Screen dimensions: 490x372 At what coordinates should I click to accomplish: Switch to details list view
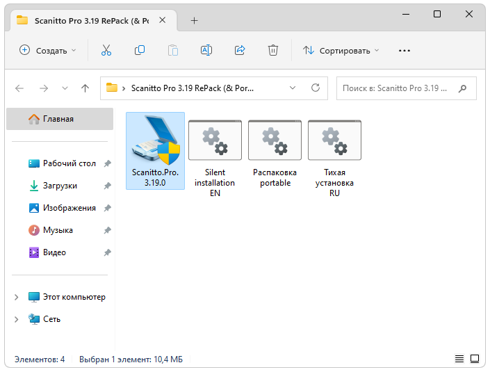tap(459, 359)
